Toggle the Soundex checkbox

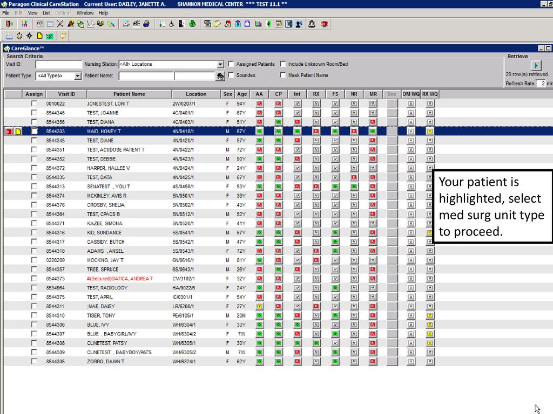click(231, 75)
